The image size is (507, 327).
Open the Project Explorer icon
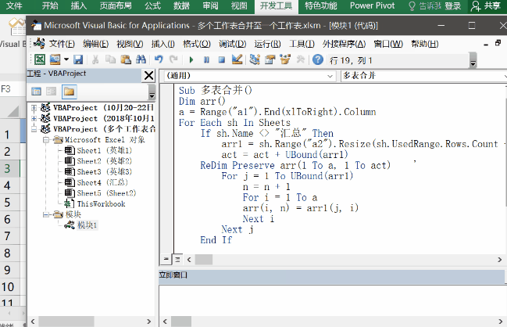tap(255, 59)
